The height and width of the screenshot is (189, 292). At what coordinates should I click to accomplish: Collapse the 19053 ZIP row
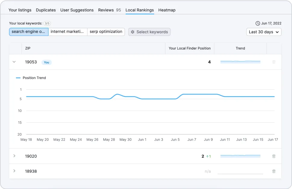coord(14,62)
